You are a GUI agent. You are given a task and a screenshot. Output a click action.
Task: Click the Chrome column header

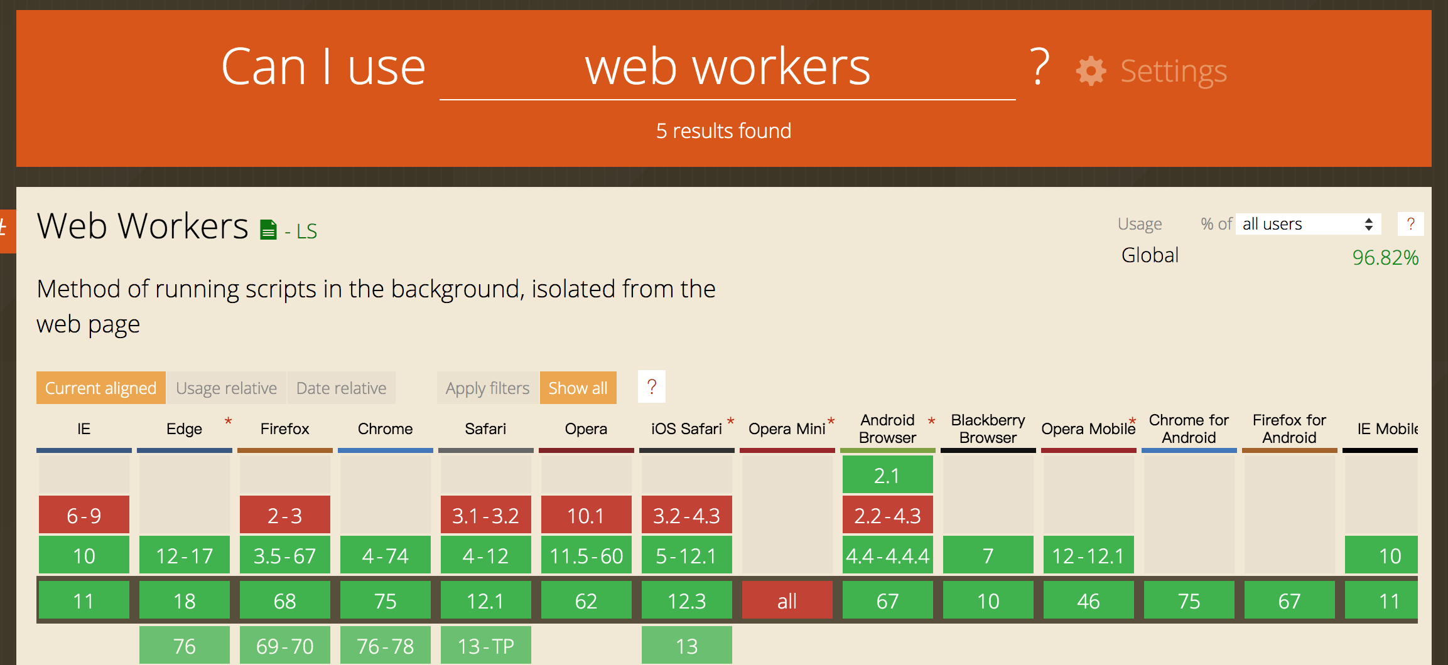(386, 429)
